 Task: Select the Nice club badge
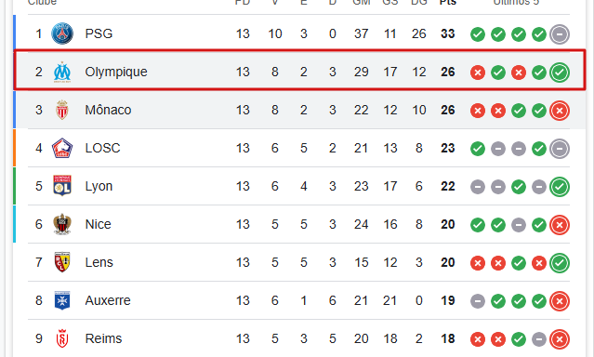(62, 224)
